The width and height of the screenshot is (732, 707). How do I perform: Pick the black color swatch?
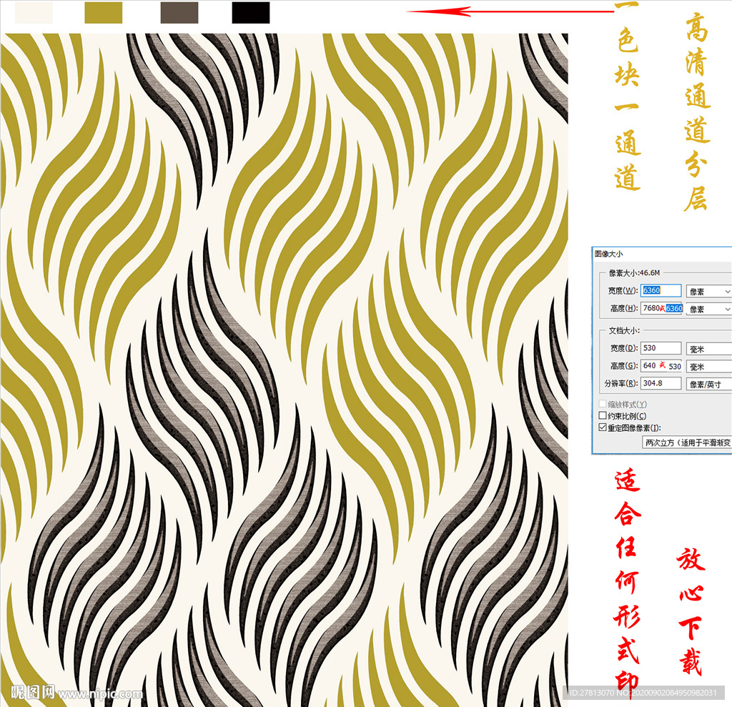(251, 13)
